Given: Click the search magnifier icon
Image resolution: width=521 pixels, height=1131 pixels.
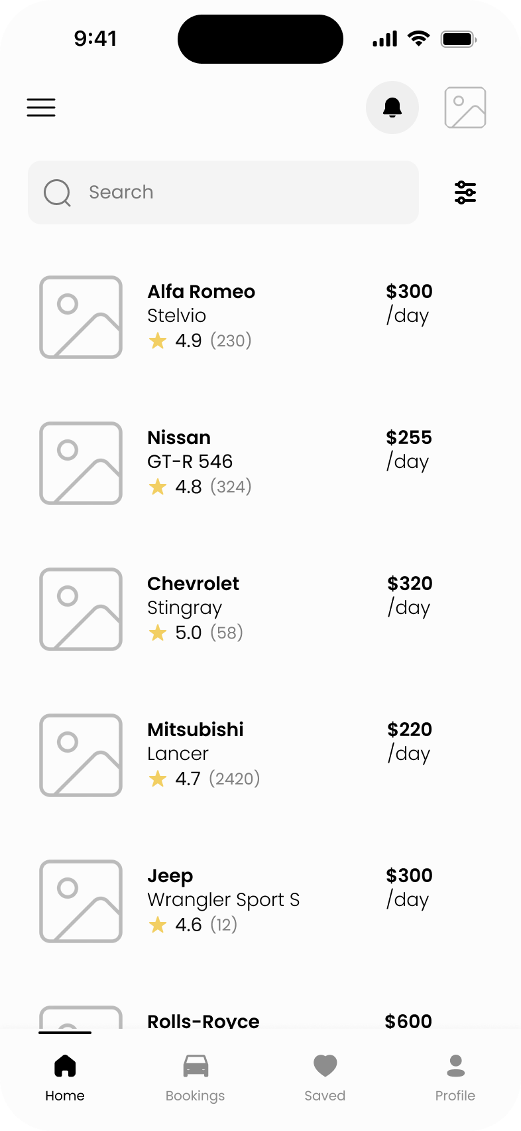Looking at the screenshot, I should pos(57,192).
